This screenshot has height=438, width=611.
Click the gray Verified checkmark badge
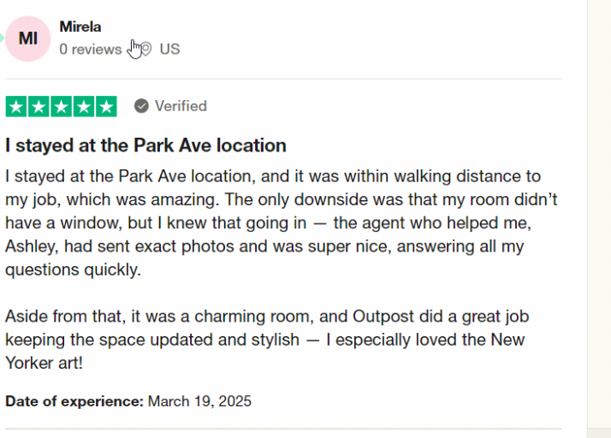pos(141,106)
